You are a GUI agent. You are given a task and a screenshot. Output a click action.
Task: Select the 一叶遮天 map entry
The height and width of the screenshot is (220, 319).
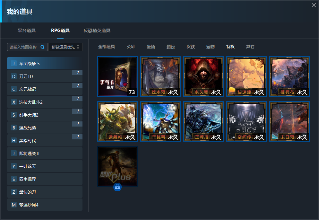(45, 166)
